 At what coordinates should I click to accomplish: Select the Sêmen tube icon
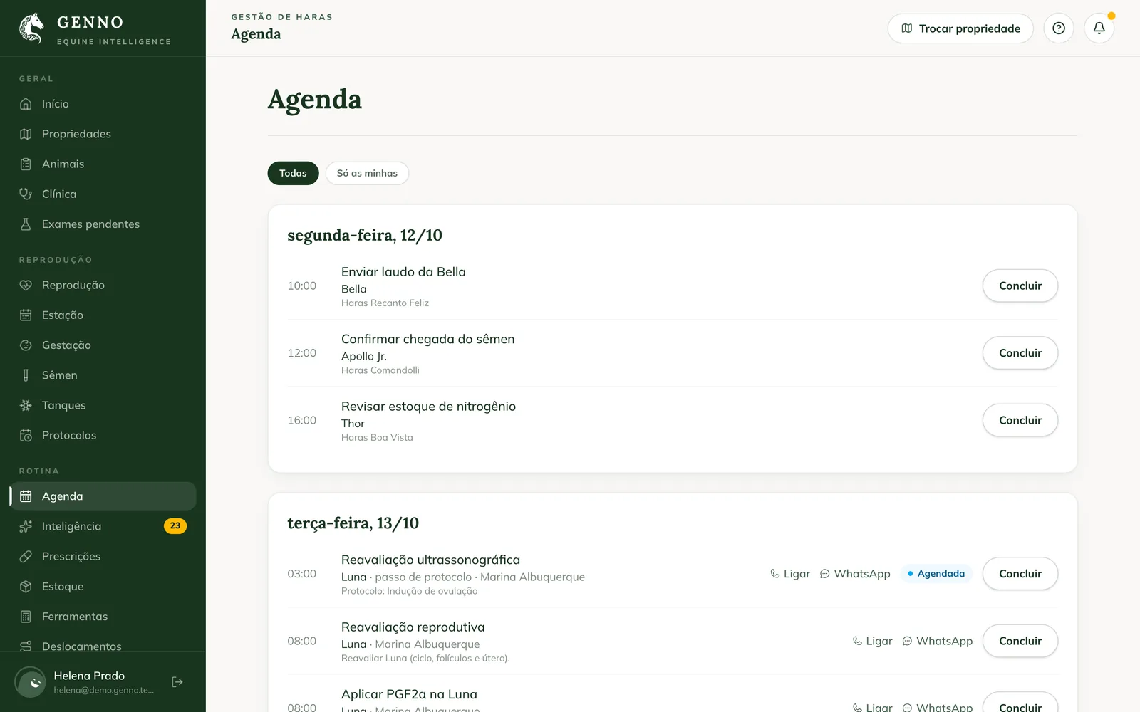coord(26,375)
